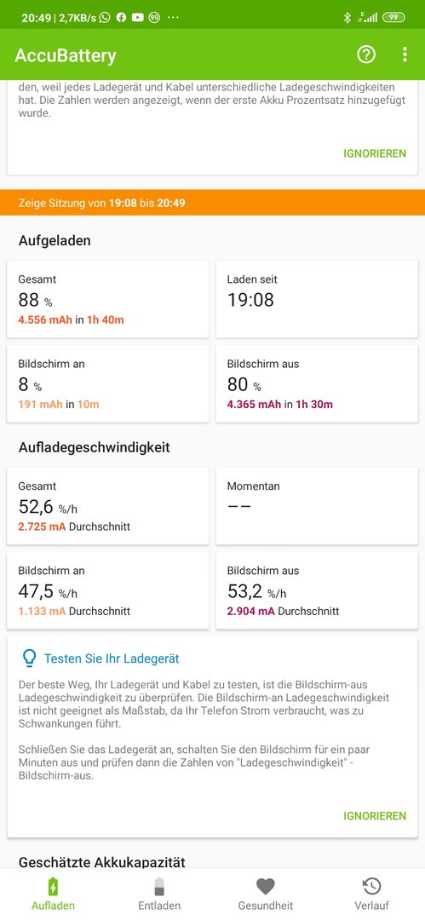This screenshot has width=425, height=920.
Task: Tap the Verlauf history clock icon
Action: [371, 886]
